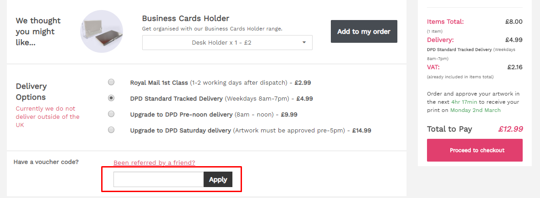
Task: Click the Items Total label in summary
Action: click(445, 21)
